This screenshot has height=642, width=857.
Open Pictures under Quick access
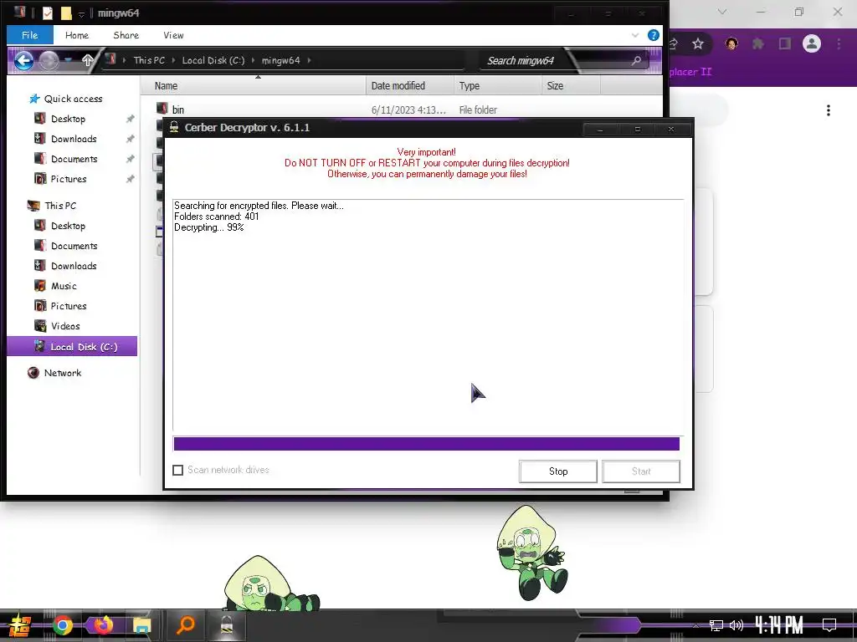[69, 179]
